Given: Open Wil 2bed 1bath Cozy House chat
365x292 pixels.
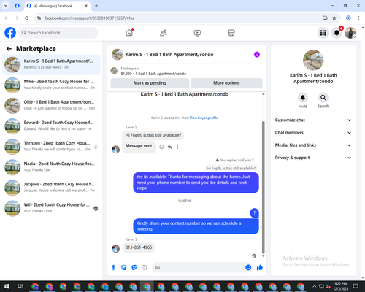Looking at the screenshot, I should (x=51, y=209).
